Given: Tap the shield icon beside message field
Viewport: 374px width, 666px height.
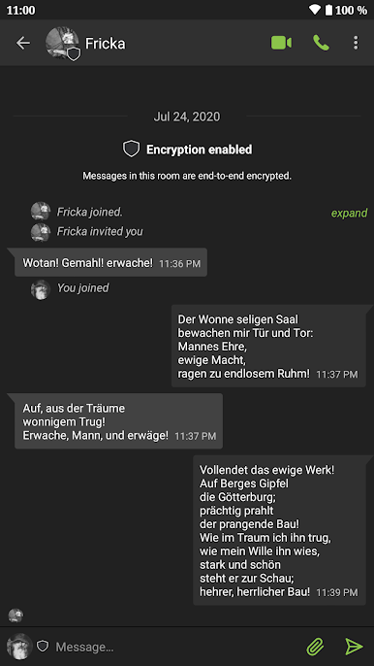Looking at the screenshot, I should [x=43, y=646].
